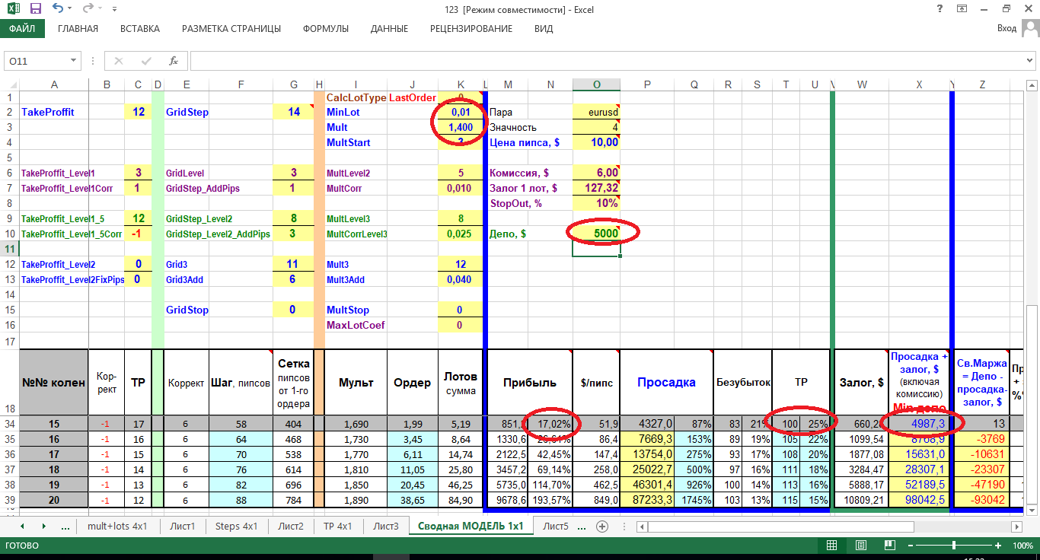Switch to Лист5 sheet

[x=555, y=526]
